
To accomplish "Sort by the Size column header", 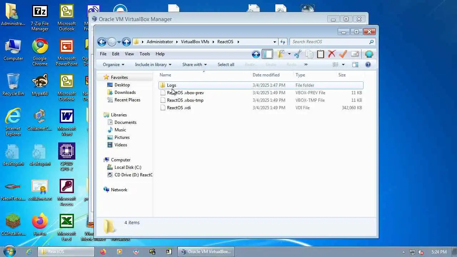I will coord(342,75).
